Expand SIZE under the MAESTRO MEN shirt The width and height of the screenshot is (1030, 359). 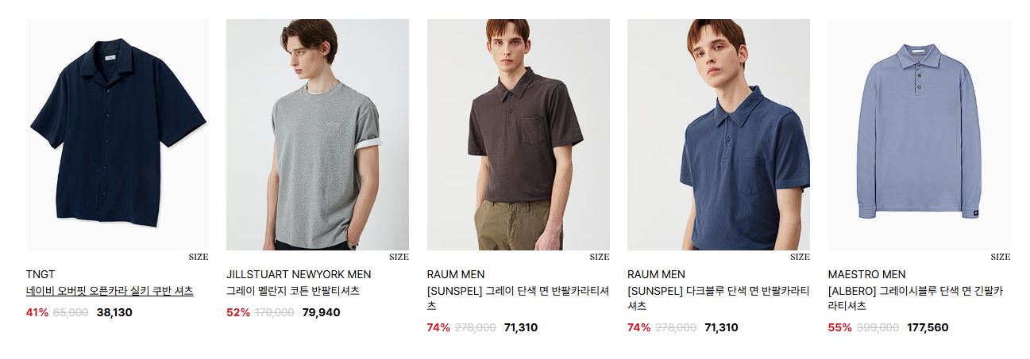tap(1001, 257)
